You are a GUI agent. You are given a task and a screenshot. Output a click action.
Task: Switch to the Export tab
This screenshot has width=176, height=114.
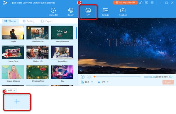47,21
